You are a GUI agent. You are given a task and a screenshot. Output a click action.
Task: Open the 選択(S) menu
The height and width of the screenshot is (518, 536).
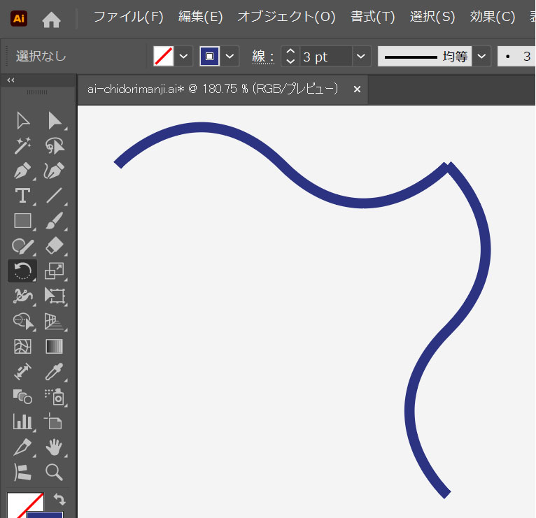(432, 17)
